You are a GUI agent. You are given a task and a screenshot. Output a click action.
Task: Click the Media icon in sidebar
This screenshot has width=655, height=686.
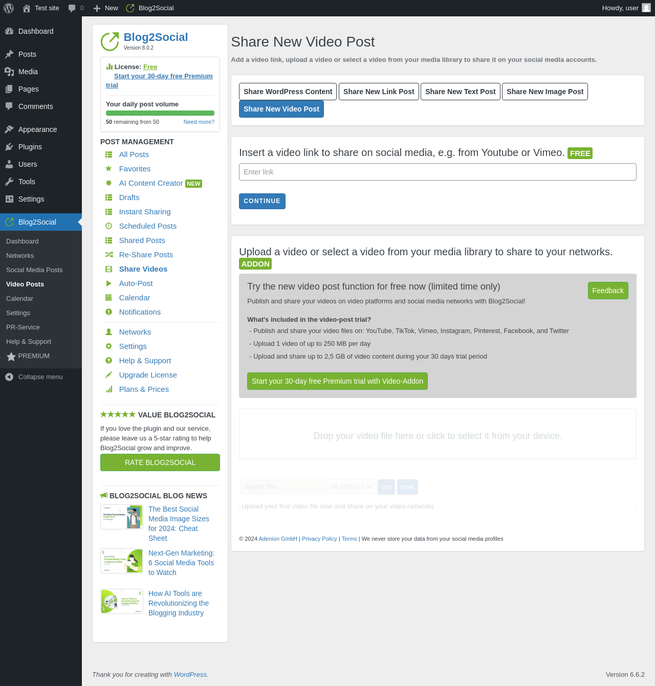pos(9,72)
